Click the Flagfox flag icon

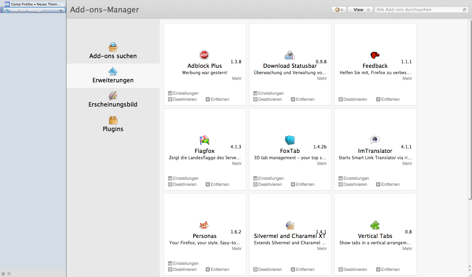[x=204, y=140]
